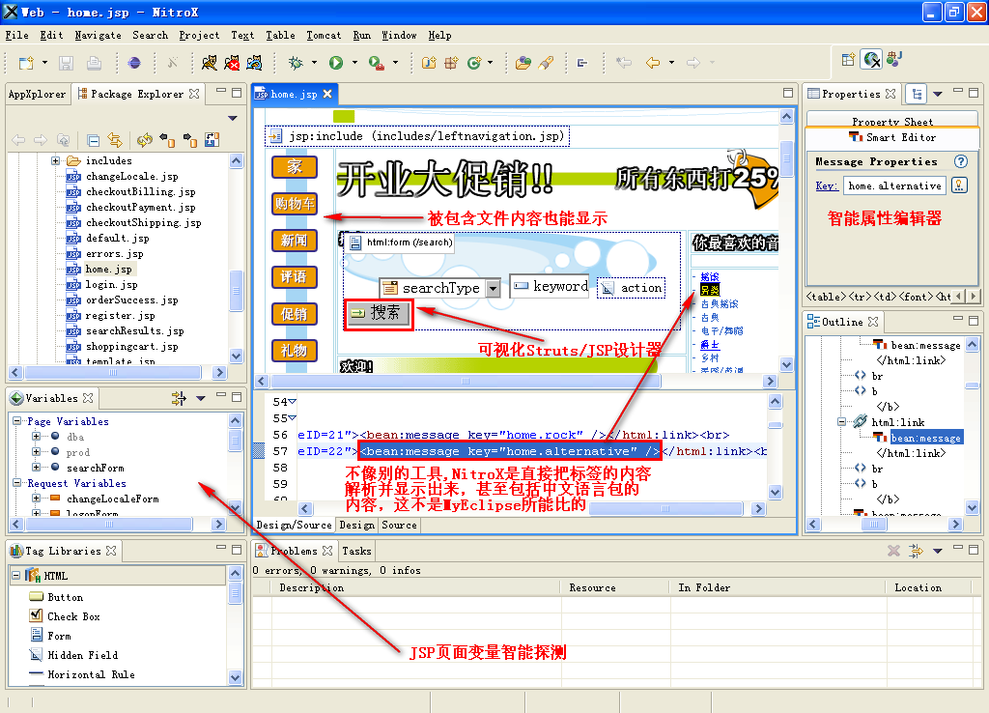Toggle the active Web perspective button
Image resolution: width=989 pixels, height=713 pixels.
point(872,59)
